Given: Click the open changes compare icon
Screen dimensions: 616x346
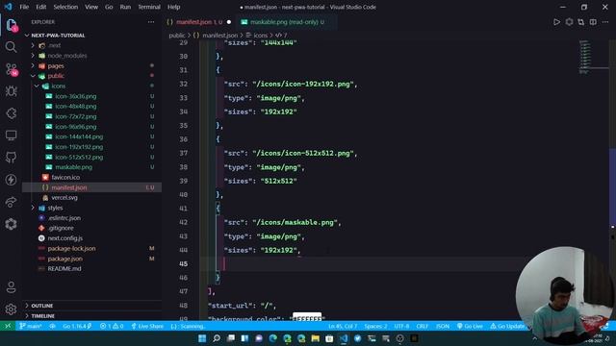Looking at the screenshot, I should tap(580, 22).
